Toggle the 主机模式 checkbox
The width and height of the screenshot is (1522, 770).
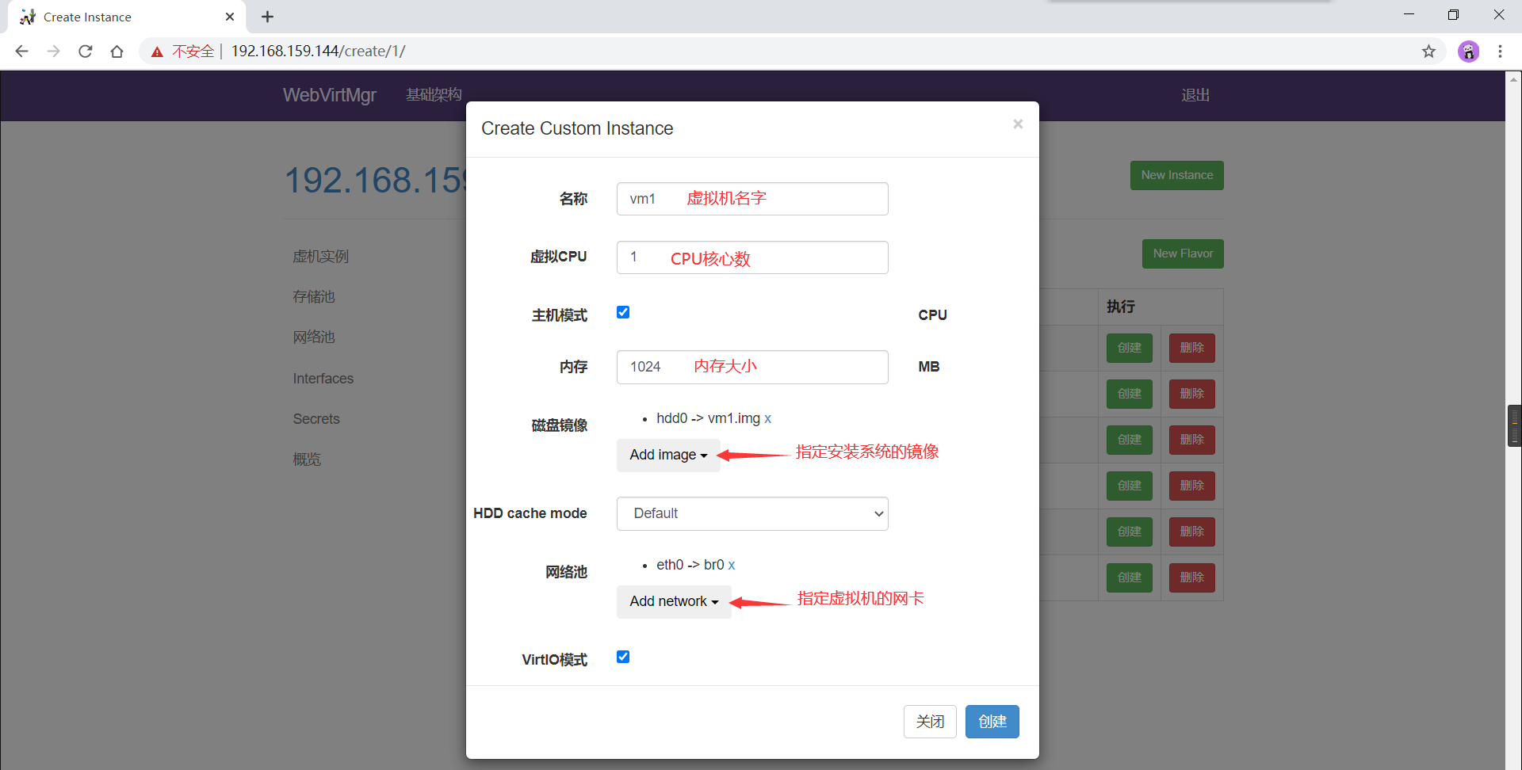[x=623, y=312]
